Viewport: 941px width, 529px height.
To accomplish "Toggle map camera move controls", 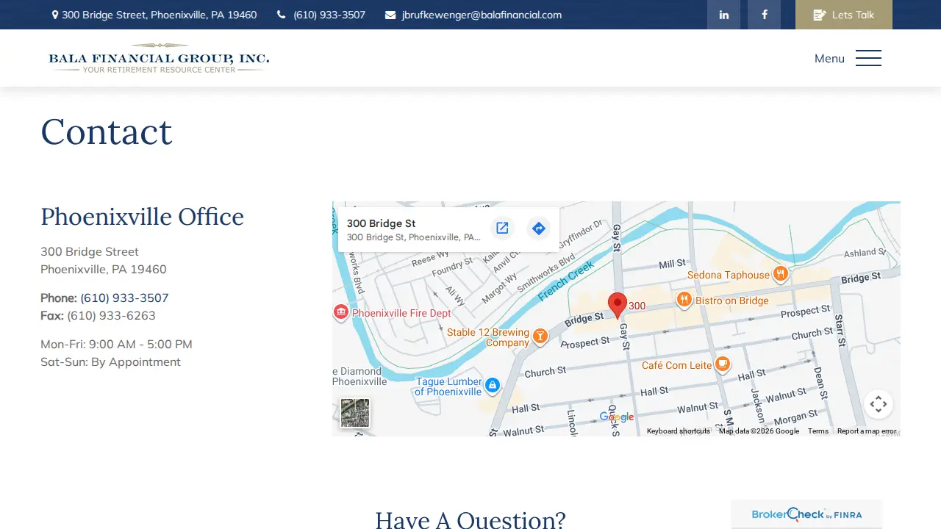I will pos(879,404).
